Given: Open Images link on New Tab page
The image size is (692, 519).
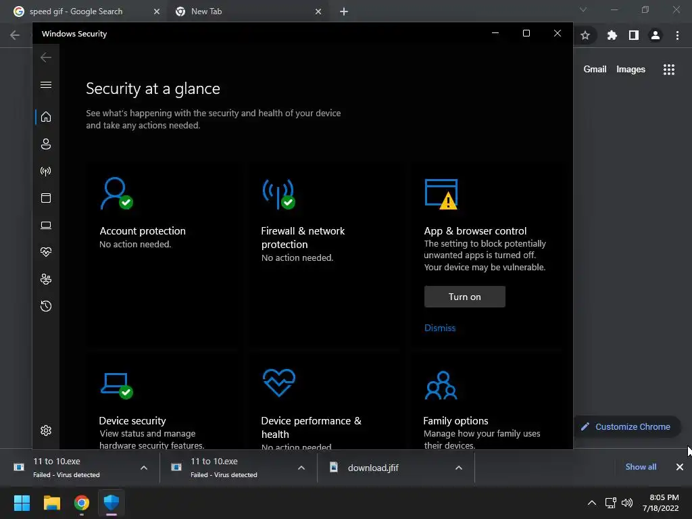Looking at the screenshot, I should (631, 70).
